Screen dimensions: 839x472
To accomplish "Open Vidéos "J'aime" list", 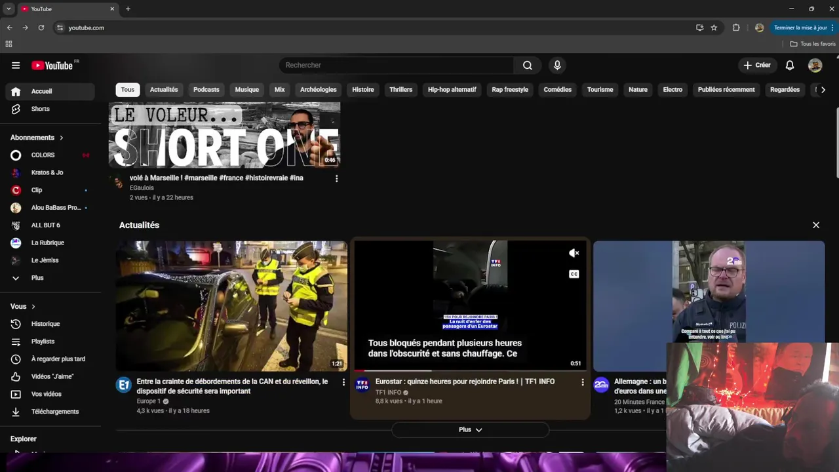I will pyautogui.click(x=50, y=376).
